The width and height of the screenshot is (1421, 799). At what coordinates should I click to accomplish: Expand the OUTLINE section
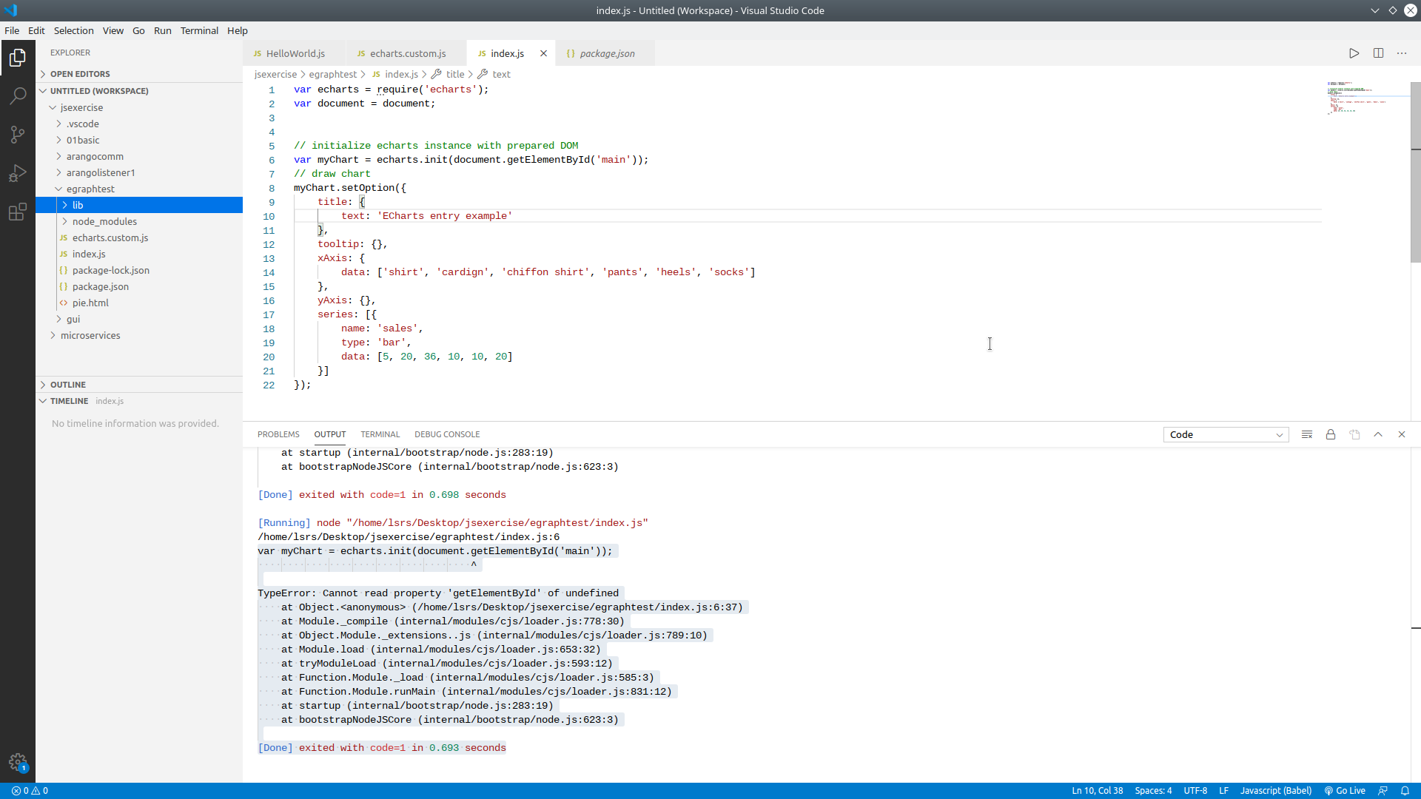click(x=68, y=385)
